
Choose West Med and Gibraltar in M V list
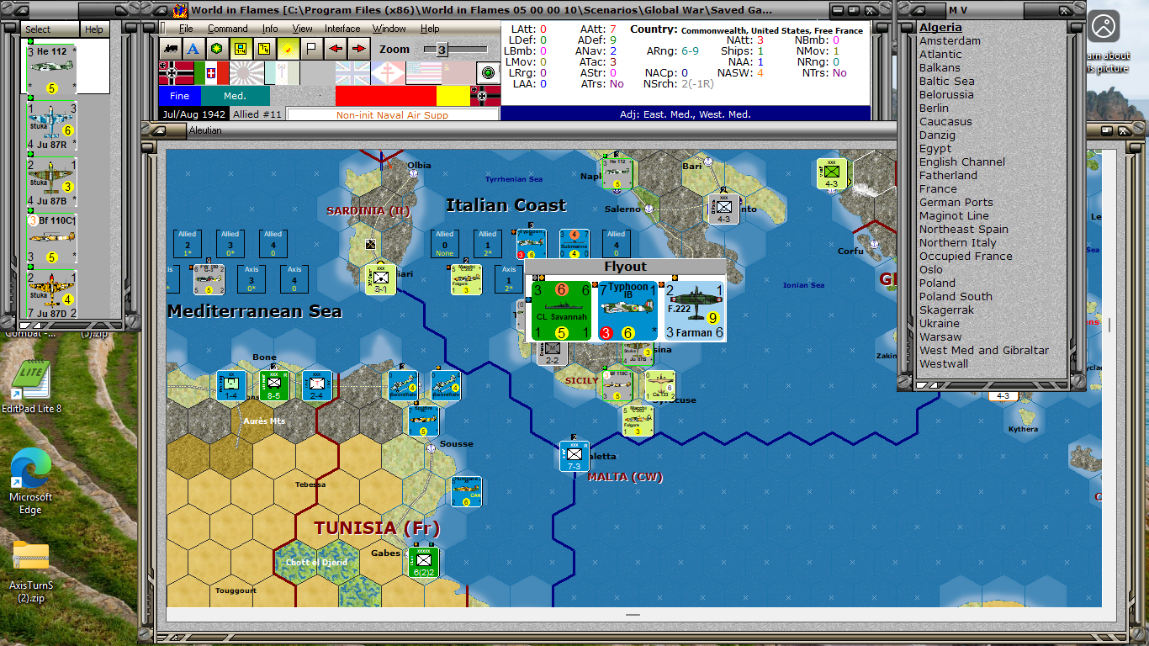984,351
